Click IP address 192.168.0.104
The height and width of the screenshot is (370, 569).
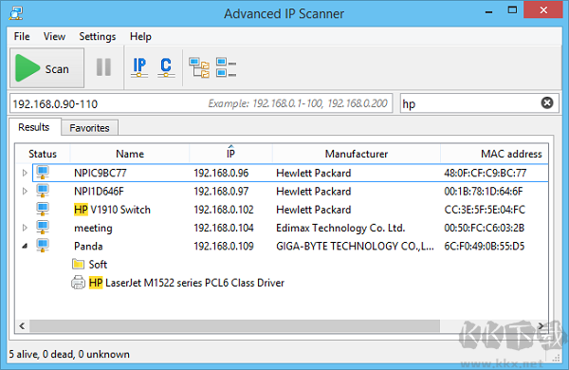click(x=224, y=228)
